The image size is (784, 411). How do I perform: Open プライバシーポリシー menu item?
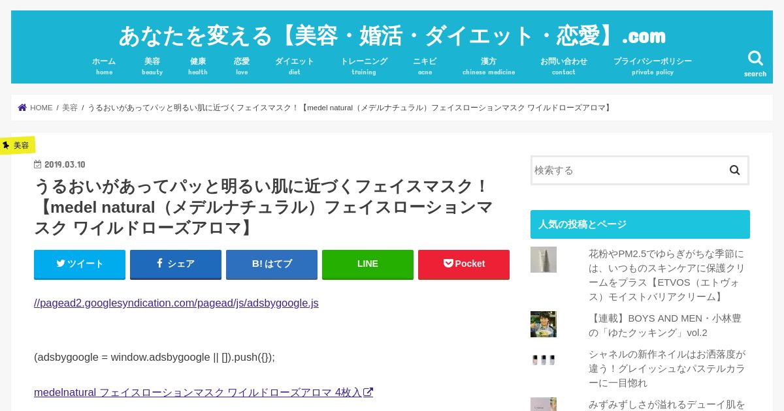[x=653, y=66]
